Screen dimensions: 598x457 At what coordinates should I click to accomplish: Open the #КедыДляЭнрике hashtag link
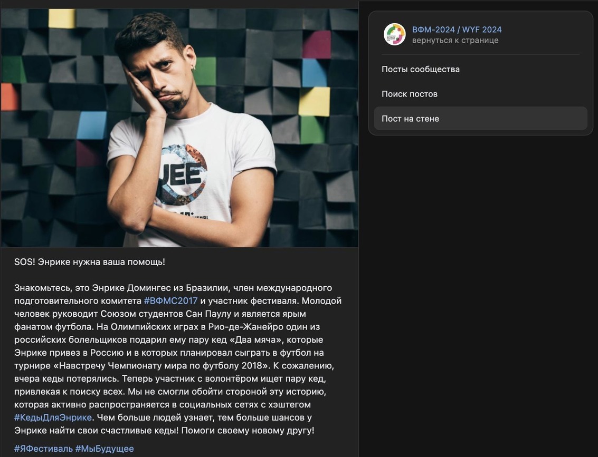pyautogui.click(x=53, y=417)
